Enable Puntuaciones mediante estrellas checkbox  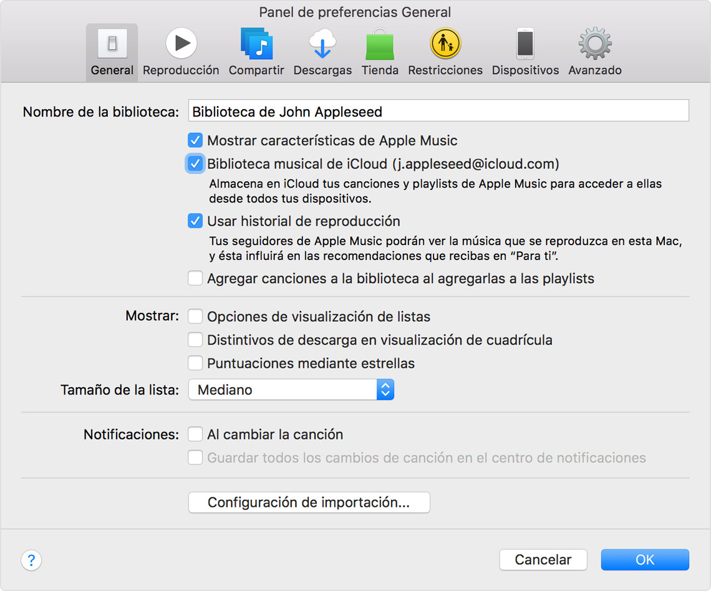(x=196, y=363)
